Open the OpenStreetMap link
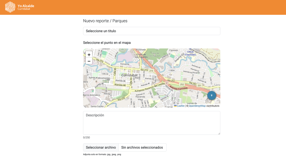The width and height of the screenshot is (286, 161). point(197,106)
